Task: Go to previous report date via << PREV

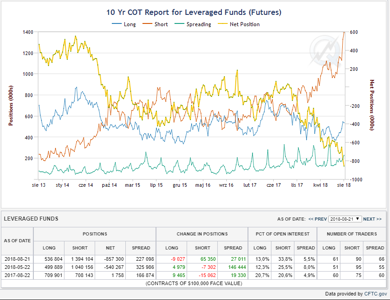Action: coord(317,219)
